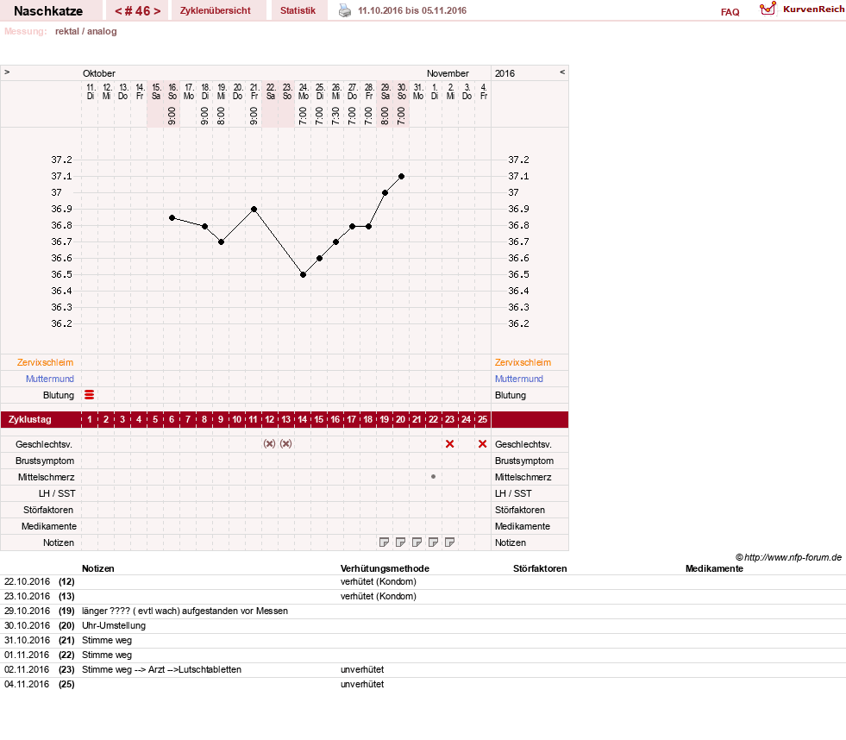Click the note text 'Uhr-Umstellung'
Viewport: 846px width, 740px height.
[x=114, y=625]
